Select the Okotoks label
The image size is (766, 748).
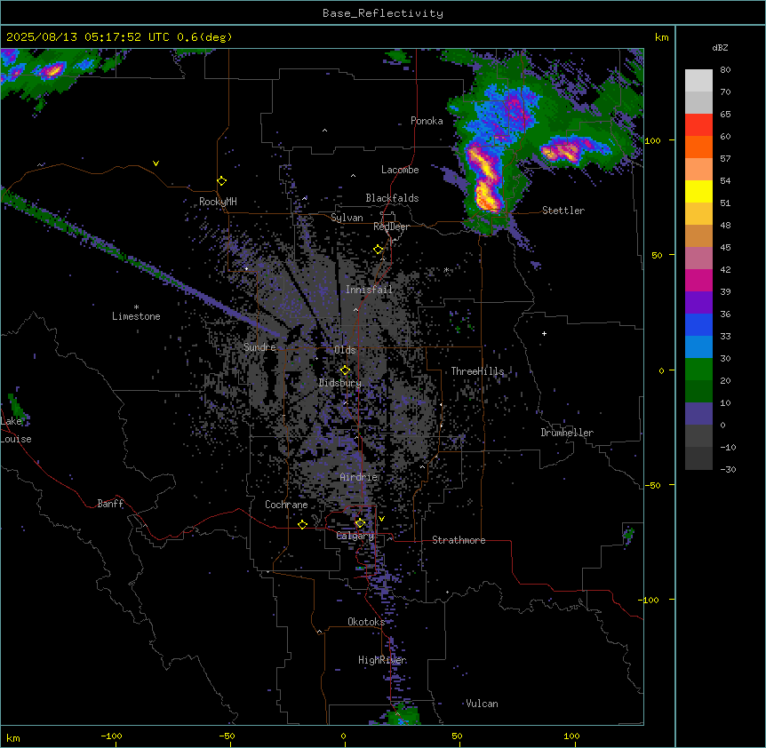(366, 622)
